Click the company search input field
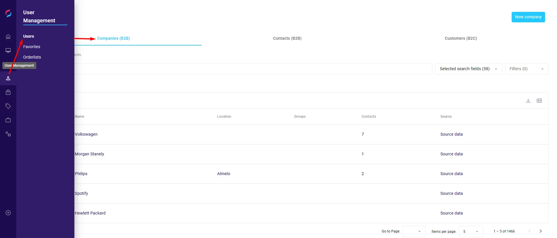 253,69
